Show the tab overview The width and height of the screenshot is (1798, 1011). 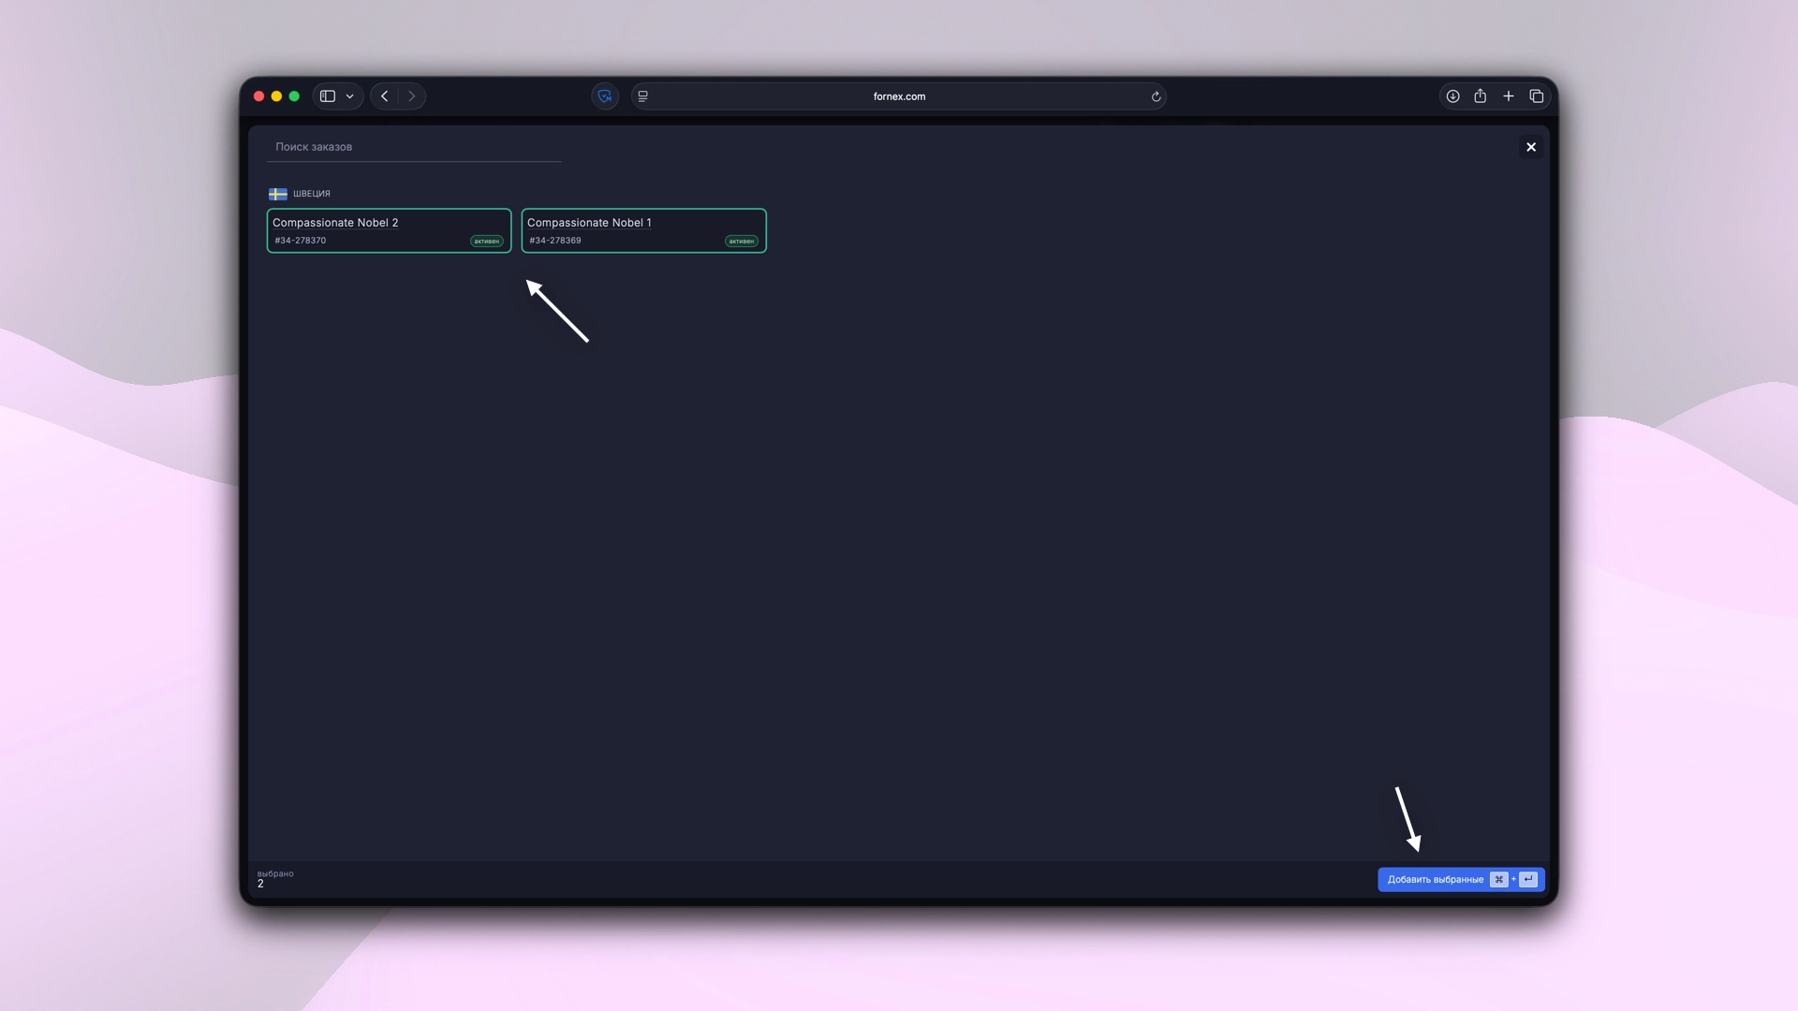tap(1536, 96)
